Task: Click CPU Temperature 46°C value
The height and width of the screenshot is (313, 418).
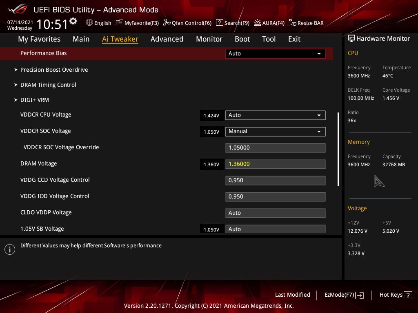Action: 388,76
